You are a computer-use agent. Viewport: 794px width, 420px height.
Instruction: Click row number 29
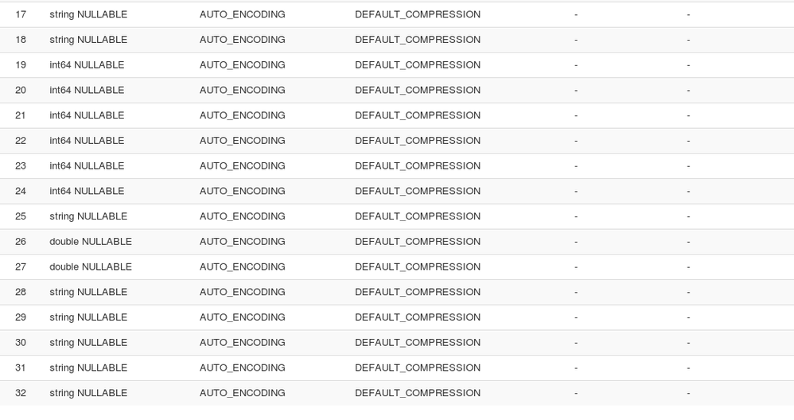point(21,317)
